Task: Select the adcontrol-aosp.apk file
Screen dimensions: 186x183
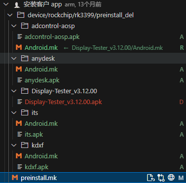Action: tap(52, 37)
